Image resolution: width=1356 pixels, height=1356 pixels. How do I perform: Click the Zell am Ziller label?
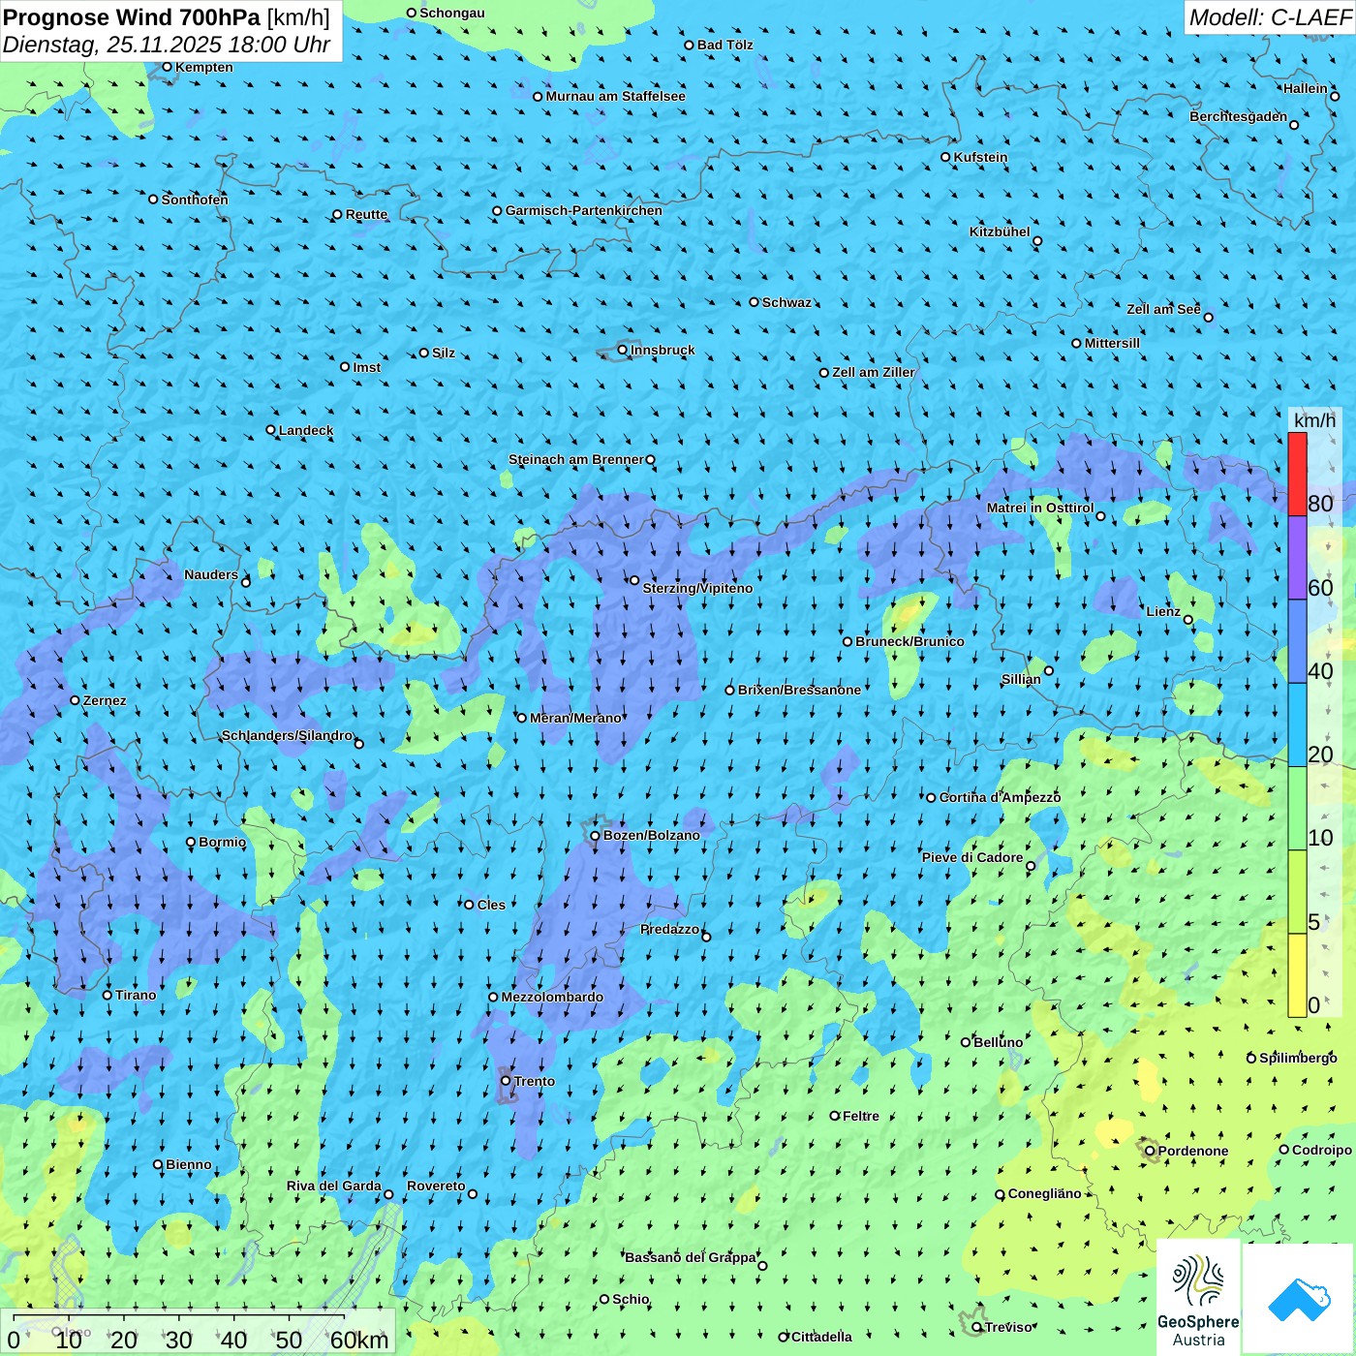(x=874, y=372)
